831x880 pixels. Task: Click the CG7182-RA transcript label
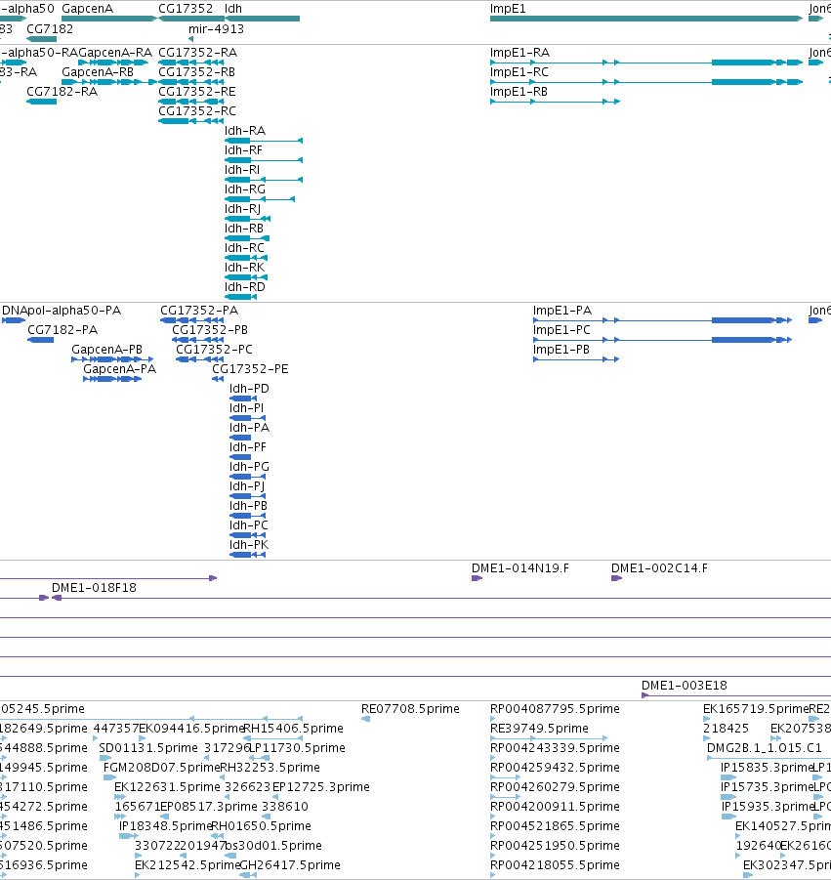(x=62, y=92)
